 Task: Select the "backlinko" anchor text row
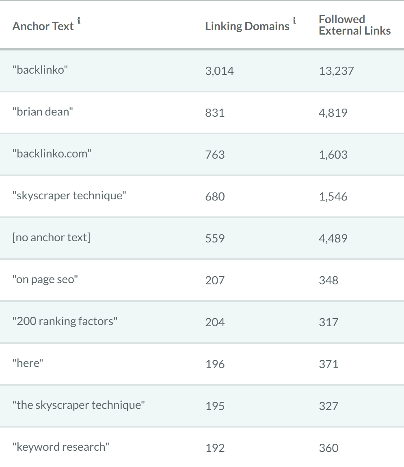point(40,70)
